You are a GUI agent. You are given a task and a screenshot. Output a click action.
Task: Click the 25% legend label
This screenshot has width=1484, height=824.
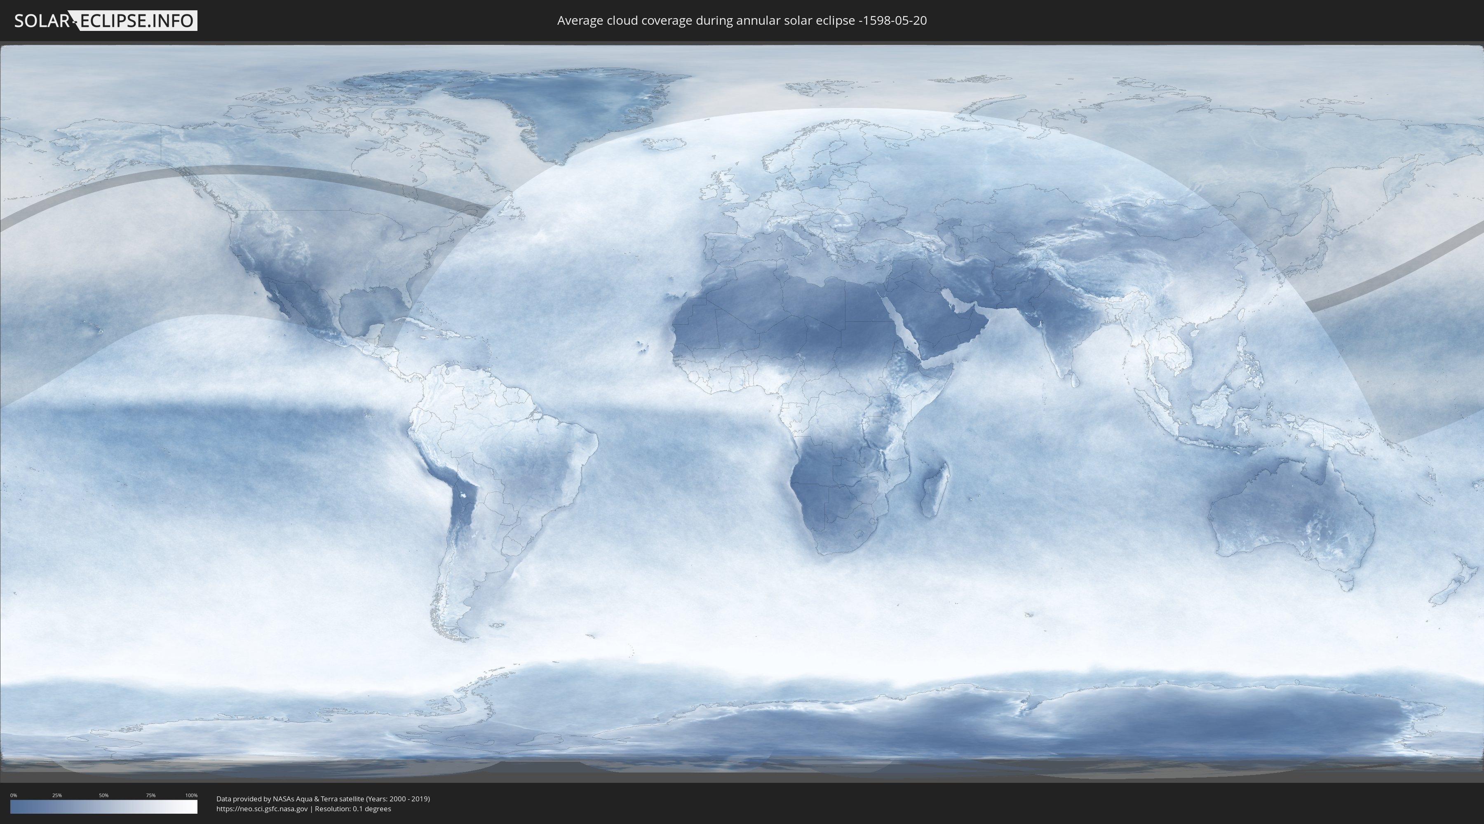(x=57, y=795)
